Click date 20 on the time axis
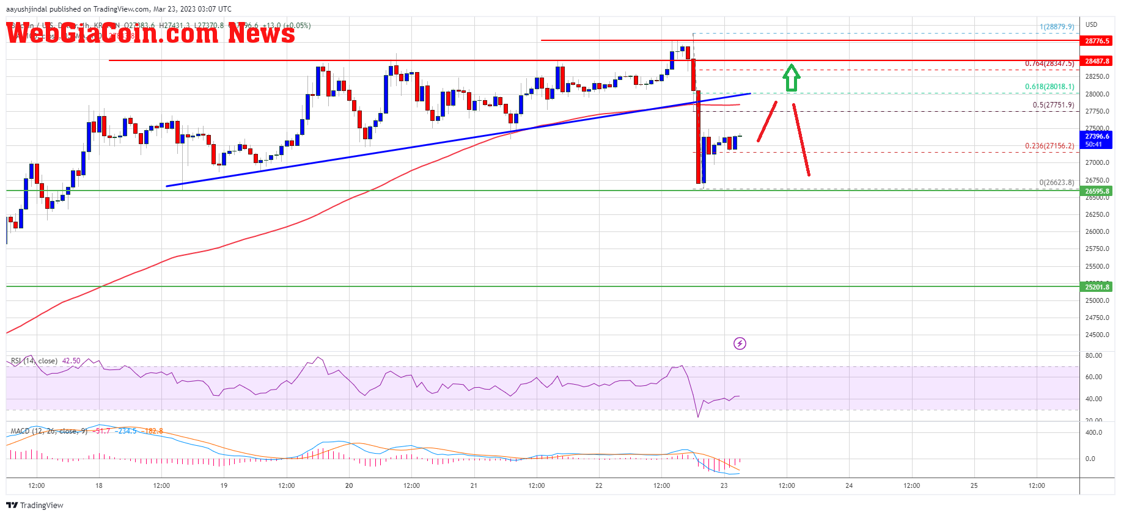The width and height of the screenshot is (1121, 516). [349, 485]
